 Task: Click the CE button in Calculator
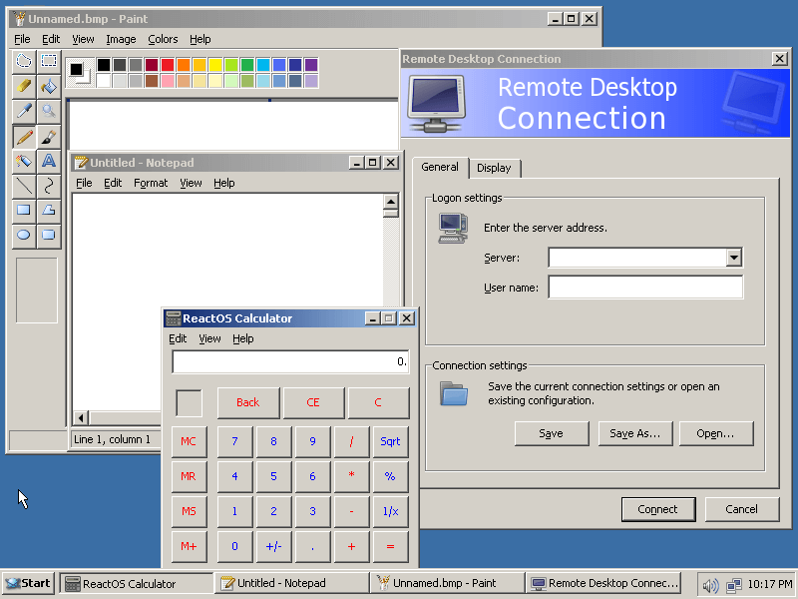pyautogui.click(x=313, y=403)
